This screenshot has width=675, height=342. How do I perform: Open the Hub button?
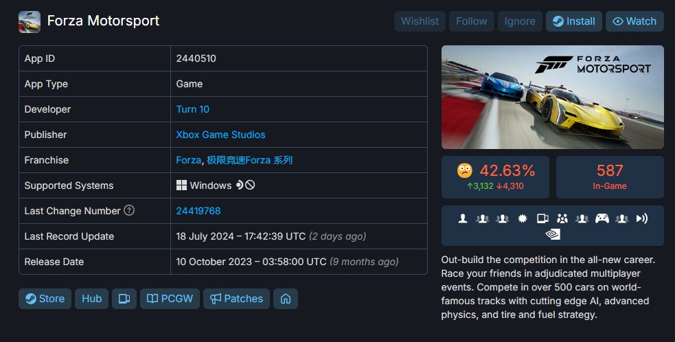tap(92, 299)
